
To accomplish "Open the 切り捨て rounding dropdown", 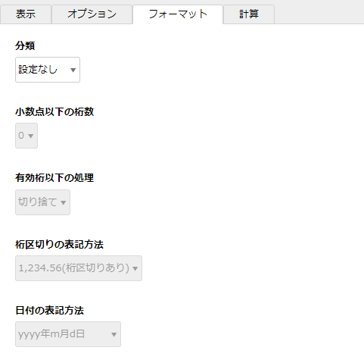I will point(42,202).
